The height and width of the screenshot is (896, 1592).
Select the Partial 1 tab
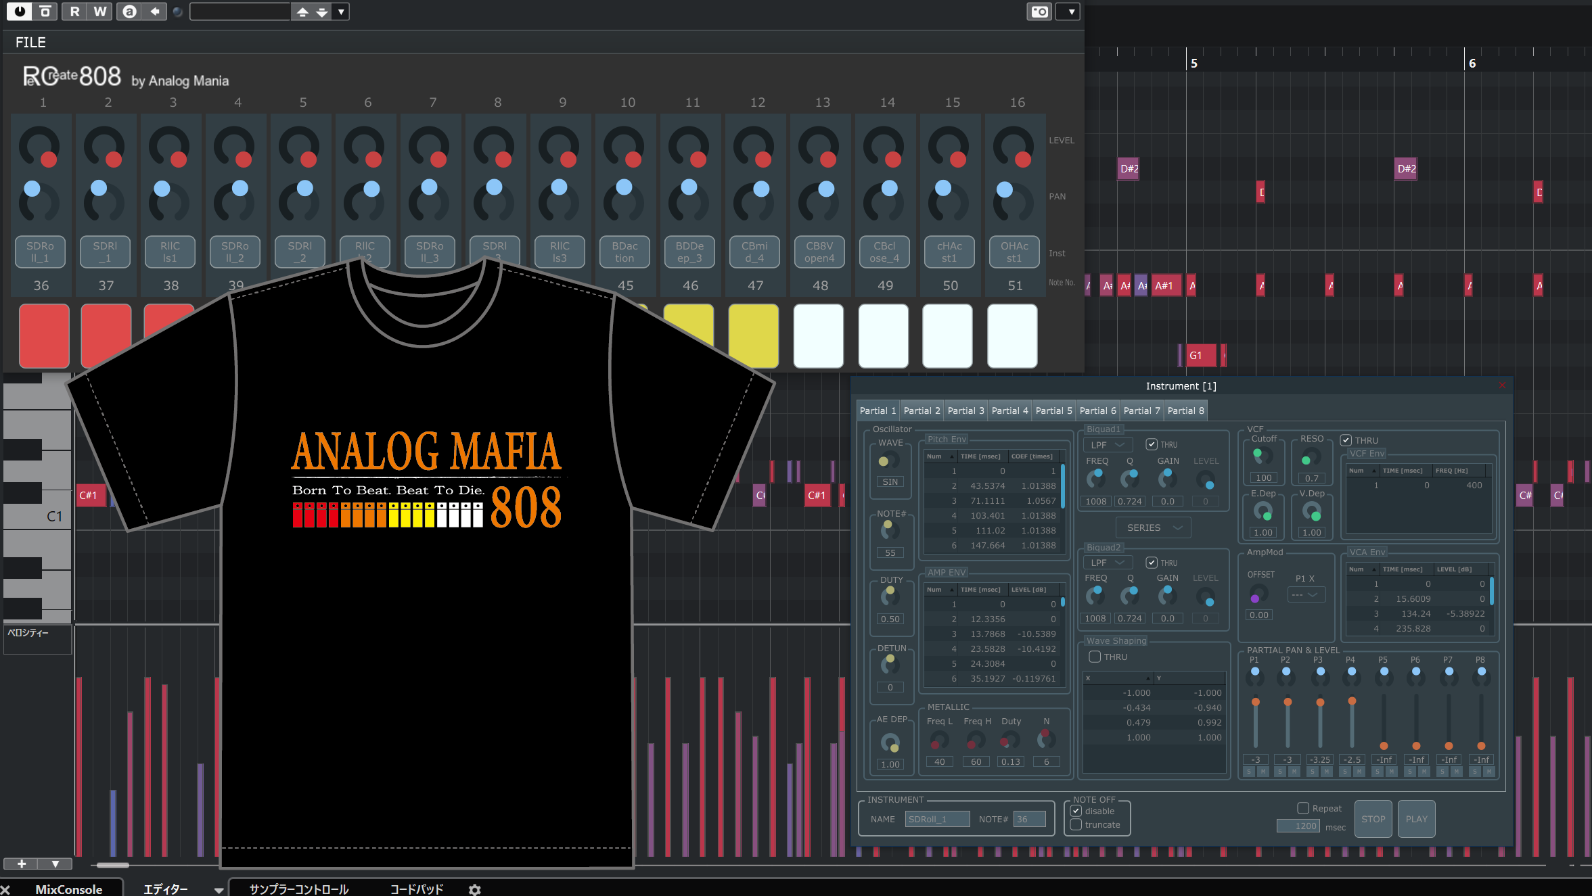coord(878,410)
